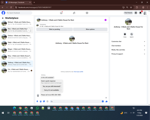Viewport: 150px width, 120px height.
Task: Click the browser Back button
Action: click(3, 7)
